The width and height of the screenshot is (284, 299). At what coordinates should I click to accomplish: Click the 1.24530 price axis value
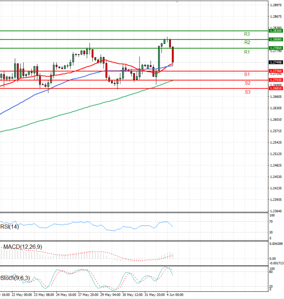coord(276,177)
